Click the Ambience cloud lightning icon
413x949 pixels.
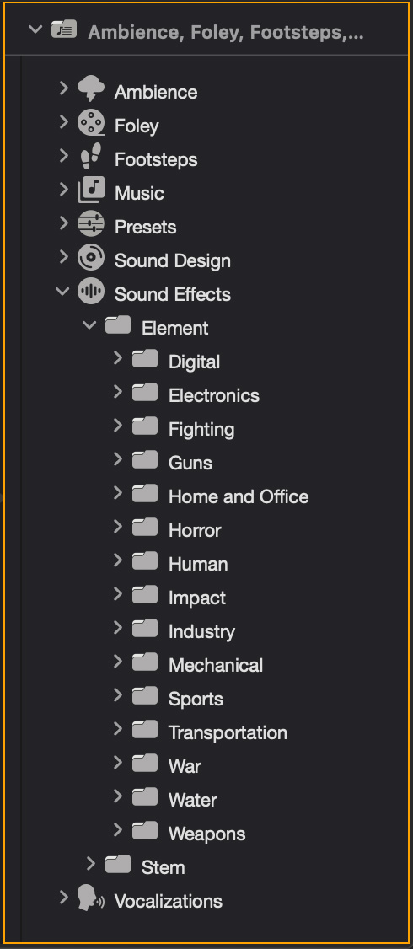pyautogui.click(x=91, y=89)
